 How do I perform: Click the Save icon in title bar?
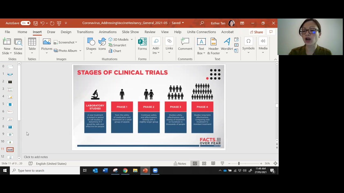tap(35, 23)
